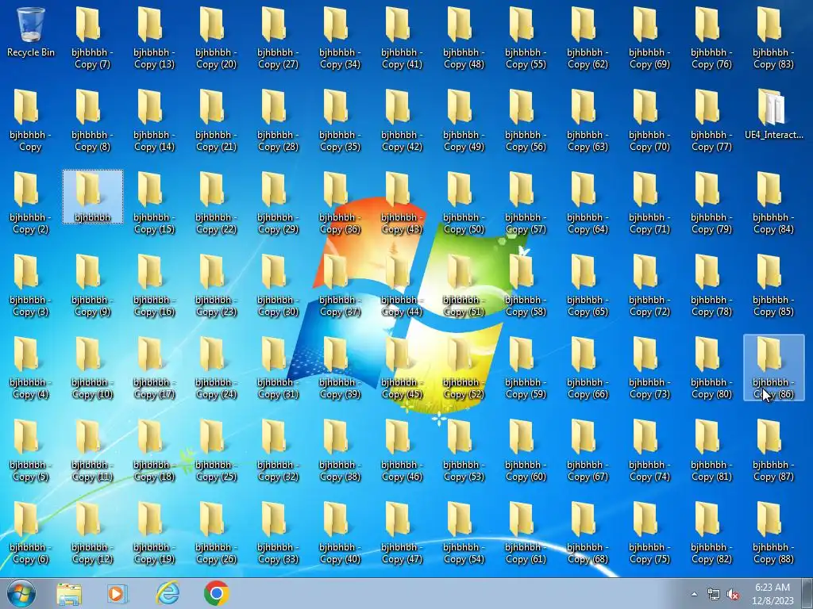
Task: Select folder bjhbhbh - Copy (10)
Action: tap(92, 368)
